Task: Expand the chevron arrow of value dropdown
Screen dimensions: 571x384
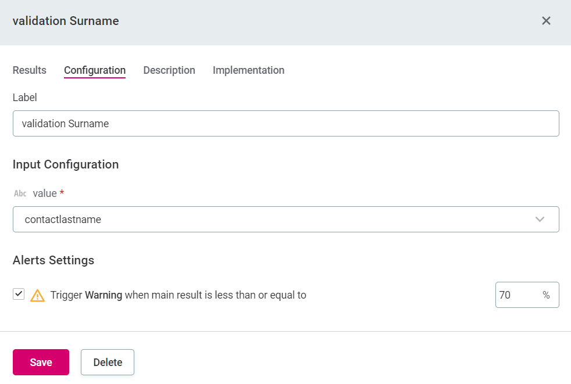Action: tap(540, 220)
